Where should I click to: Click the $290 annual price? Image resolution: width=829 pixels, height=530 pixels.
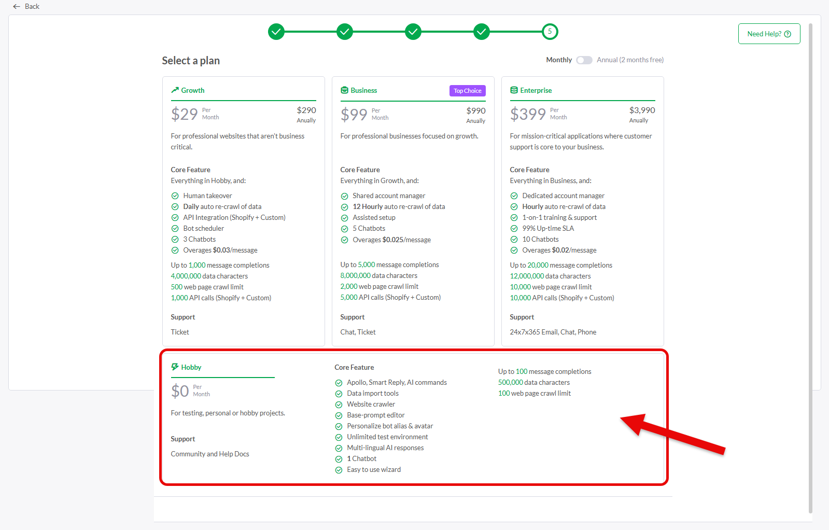[306, 110]
